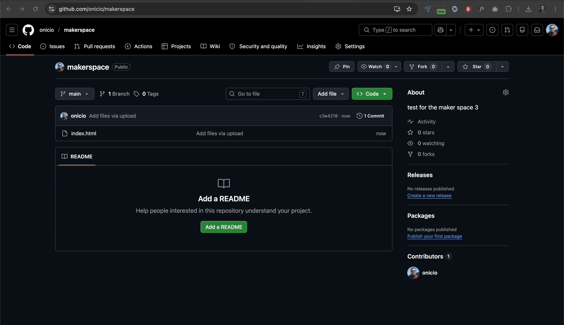This screenshot has height=325, width=564.
Task: Open the Actions tab
Action: 138,46
